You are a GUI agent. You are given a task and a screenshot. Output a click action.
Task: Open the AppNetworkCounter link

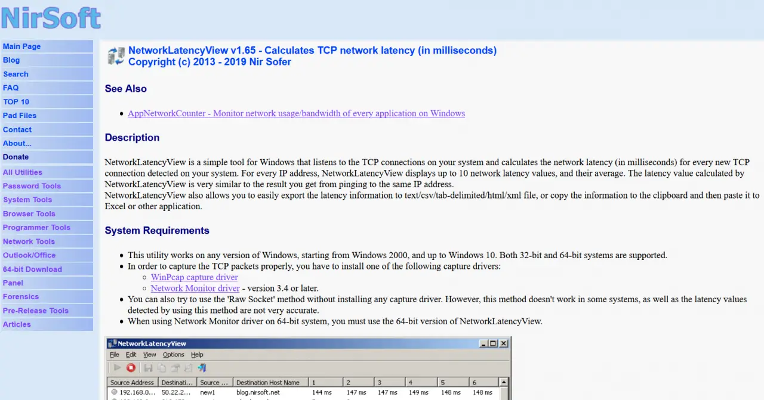[x=296, y=113]
